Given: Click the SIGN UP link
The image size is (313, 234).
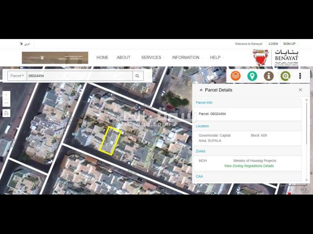Looking at the screenshot, I should 289,44.
